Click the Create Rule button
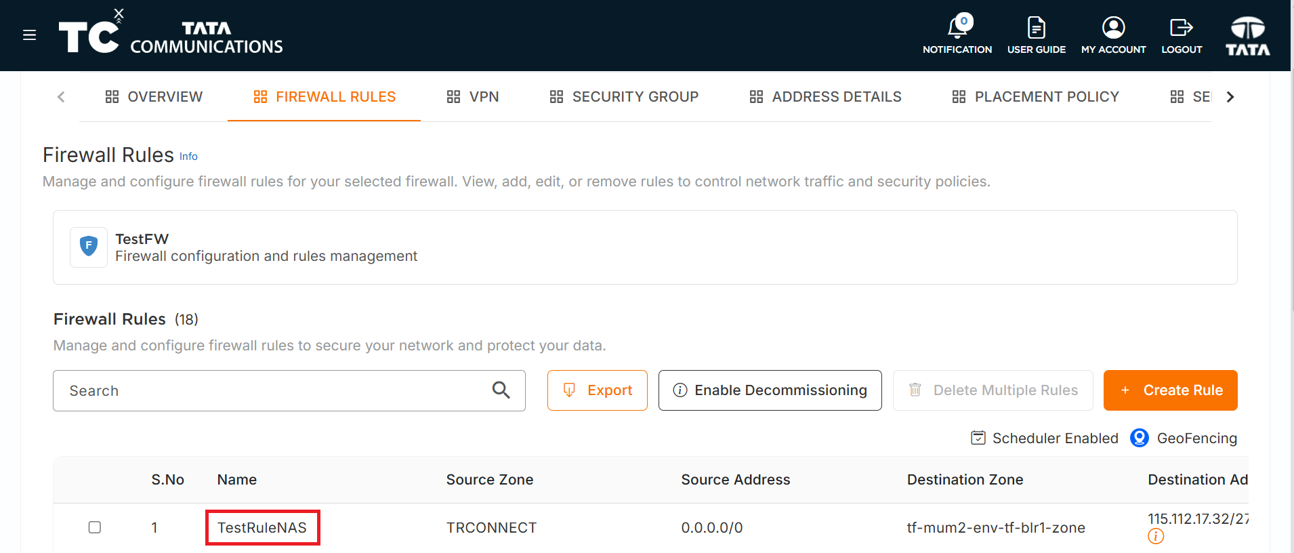This screenshot has height=553, width=1294. (x=1171, y=390)
